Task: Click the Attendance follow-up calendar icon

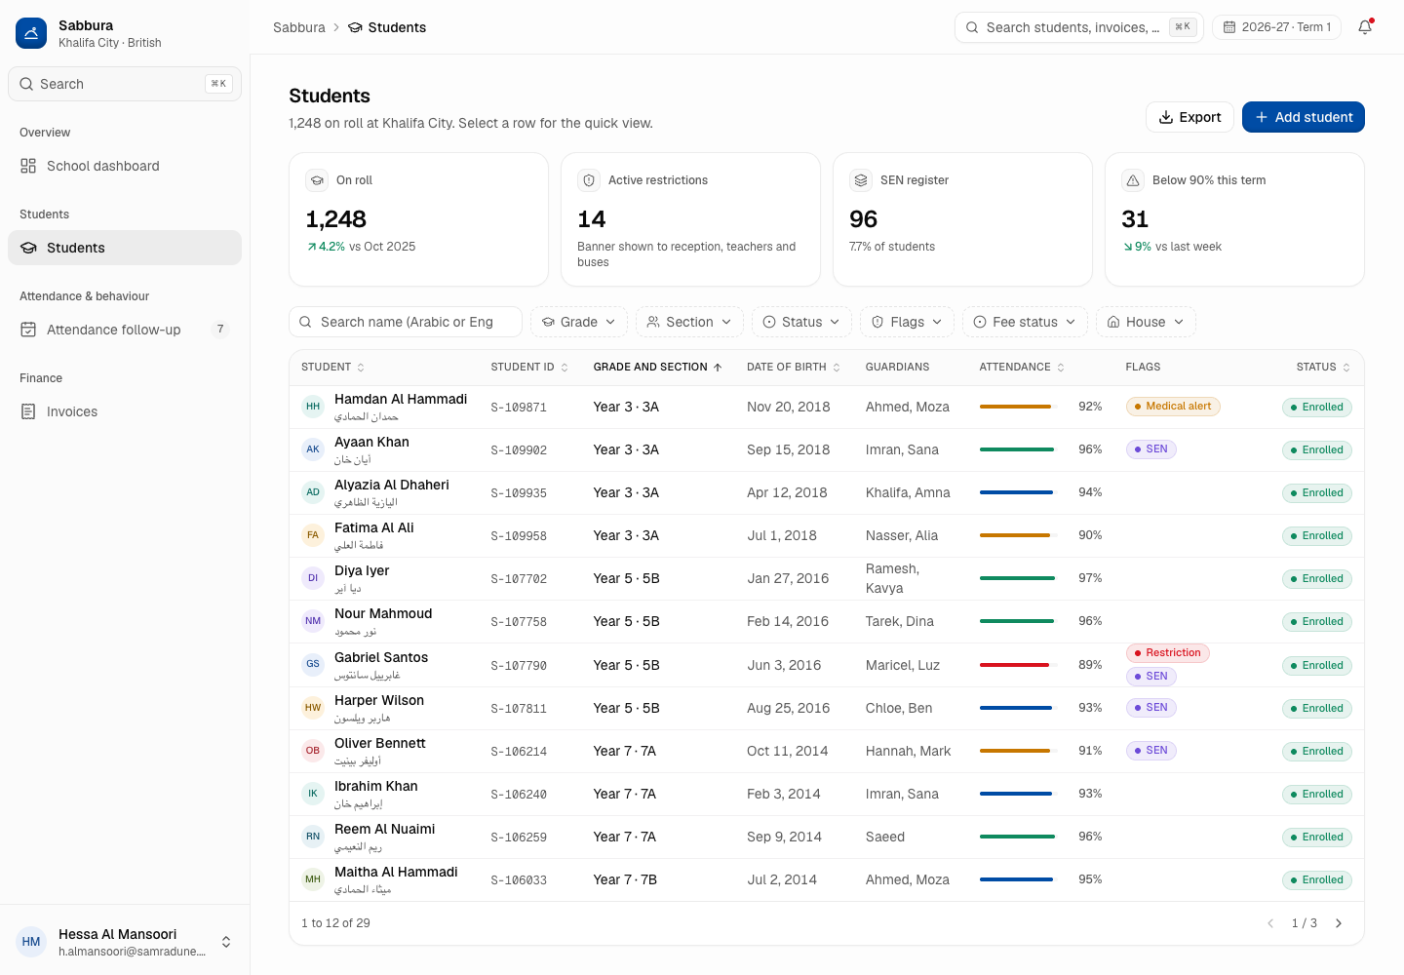Action: coord(28,330)
